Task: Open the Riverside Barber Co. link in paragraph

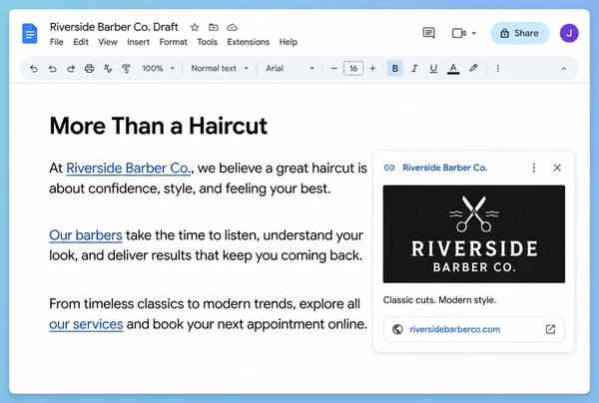Action: tap(128, 169)
